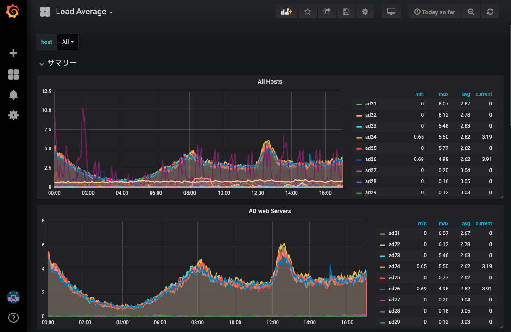Open the Today so far time picker
Screen dimensions: 511x332
point(435,12)
